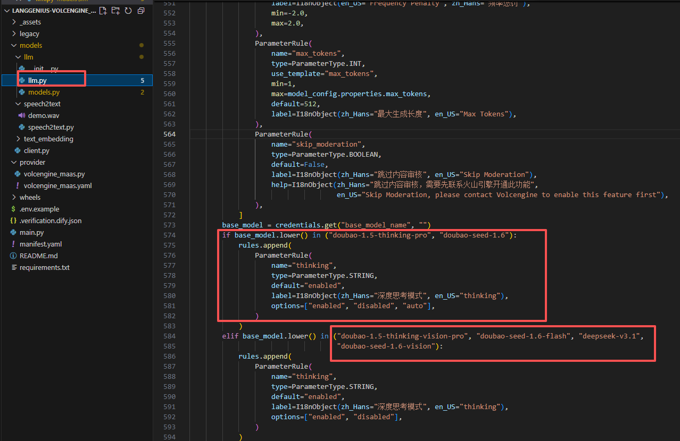Click the Python icon beside client.py

[18, 150]
